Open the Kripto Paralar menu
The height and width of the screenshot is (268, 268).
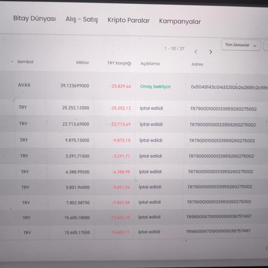[x=128, y=20]
